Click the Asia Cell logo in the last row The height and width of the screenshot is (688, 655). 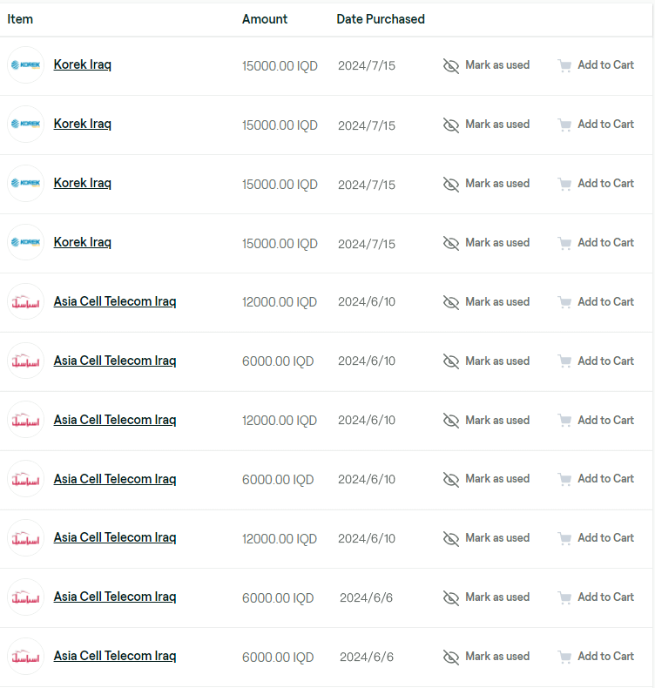click(x=25, y=657)
